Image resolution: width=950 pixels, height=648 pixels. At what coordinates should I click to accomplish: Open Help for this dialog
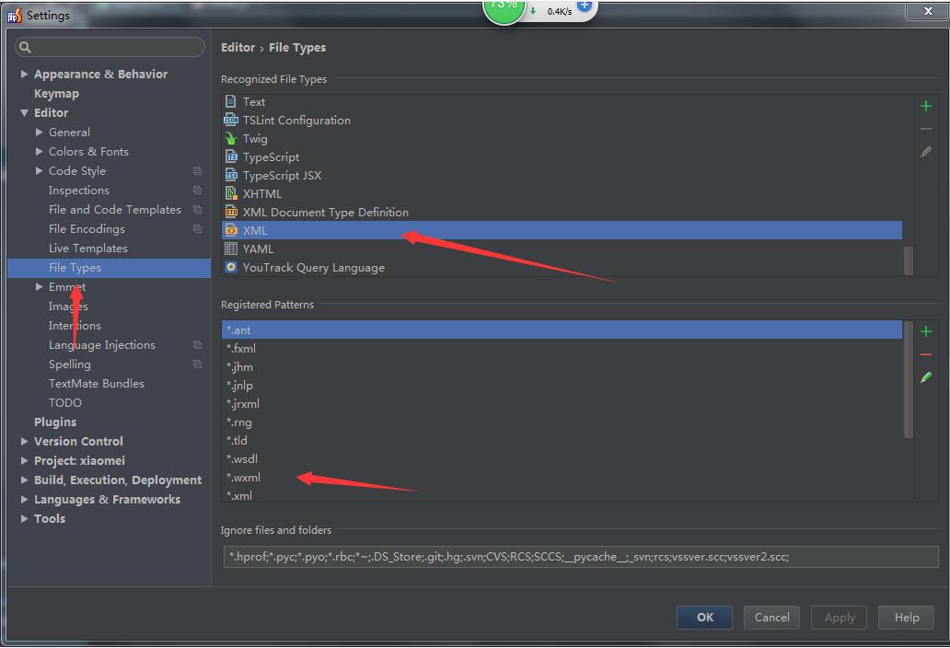tap(907, 617)
